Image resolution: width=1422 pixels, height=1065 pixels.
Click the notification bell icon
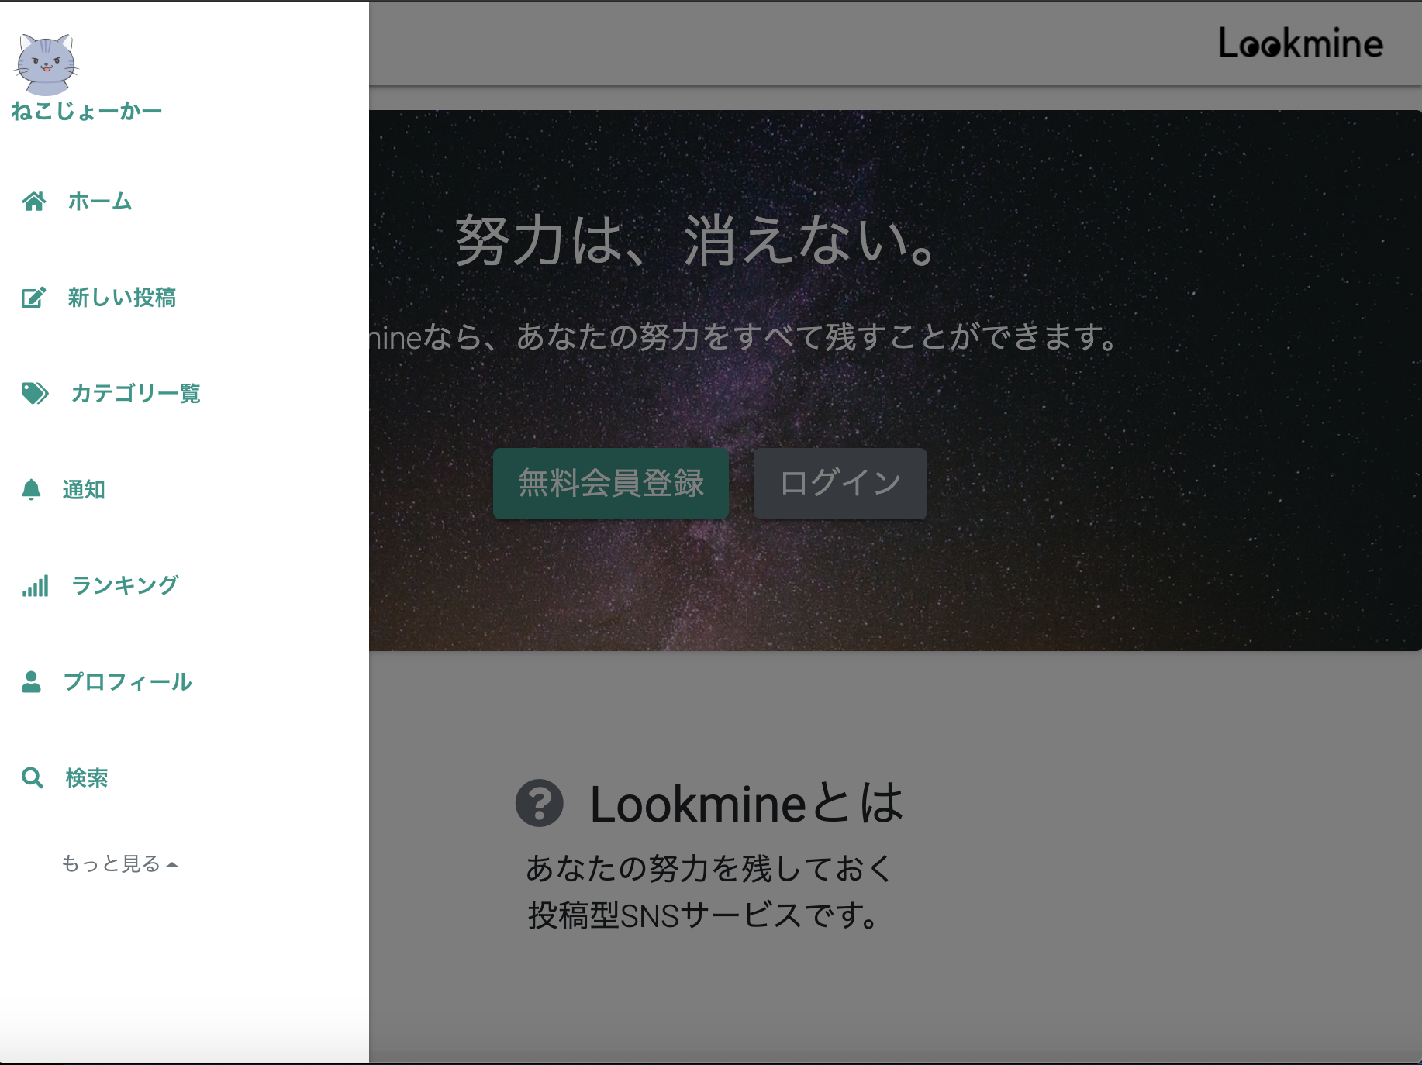(x=31, y=490)
